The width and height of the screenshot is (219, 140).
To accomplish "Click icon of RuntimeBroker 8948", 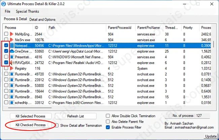I will [x=12, y=97].
